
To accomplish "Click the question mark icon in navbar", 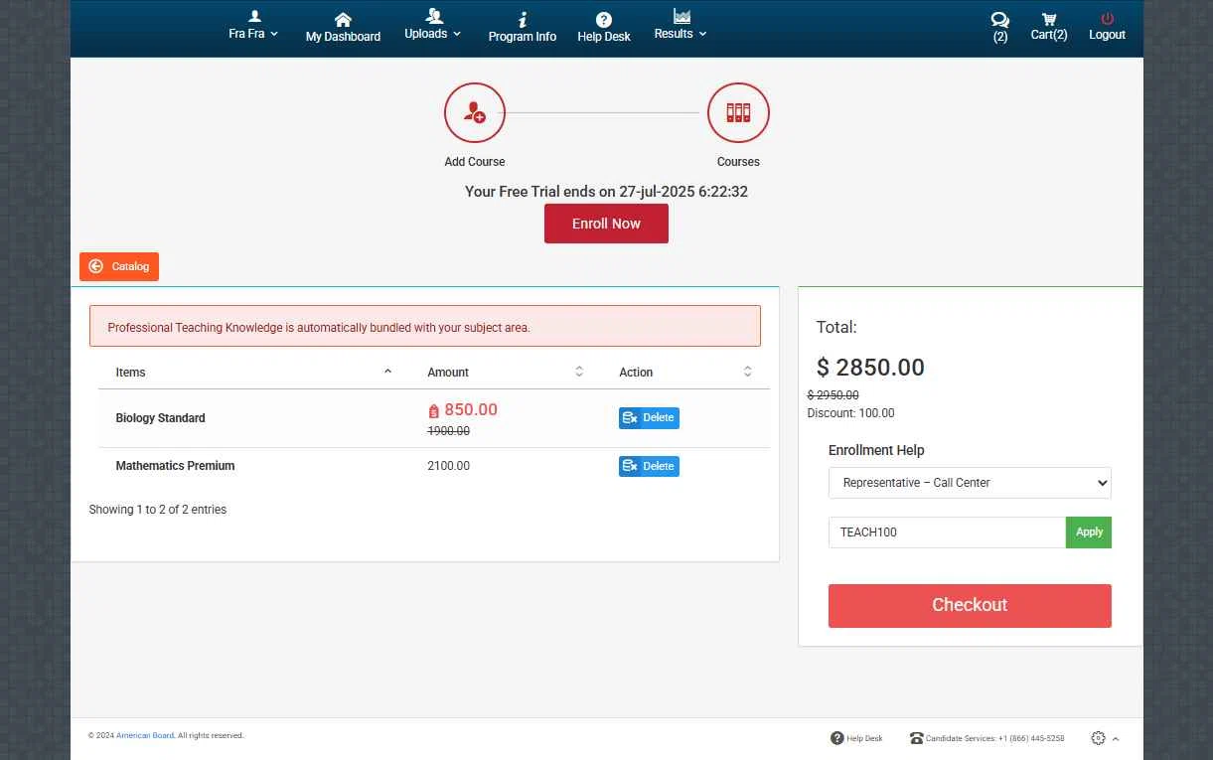I will coord(604,20).
